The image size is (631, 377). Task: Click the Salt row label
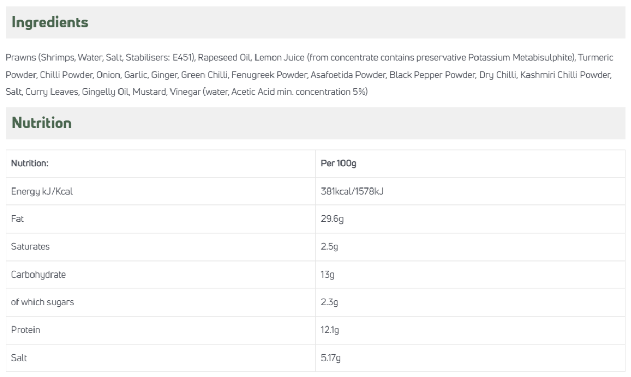pos(19,358)
